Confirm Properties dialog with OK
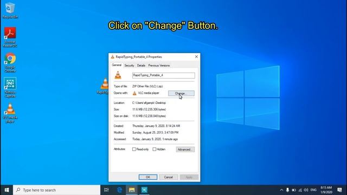Image resolution: width=347 pixels, height=195 pixels. (148, 177)
